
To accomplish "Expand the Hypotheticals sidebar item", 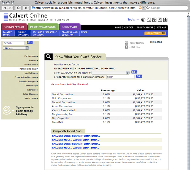I will coord(31,73).
